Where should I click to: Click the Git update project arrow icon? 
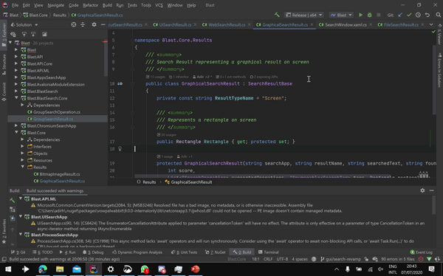400,15
